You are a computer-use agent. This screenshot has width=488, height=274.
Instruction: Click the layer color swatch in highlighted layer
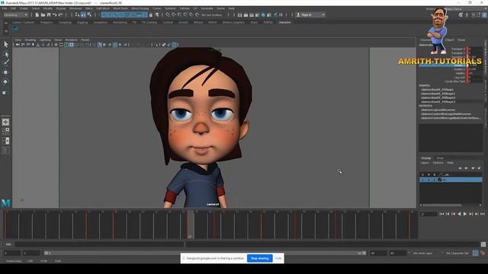point(440,180)
